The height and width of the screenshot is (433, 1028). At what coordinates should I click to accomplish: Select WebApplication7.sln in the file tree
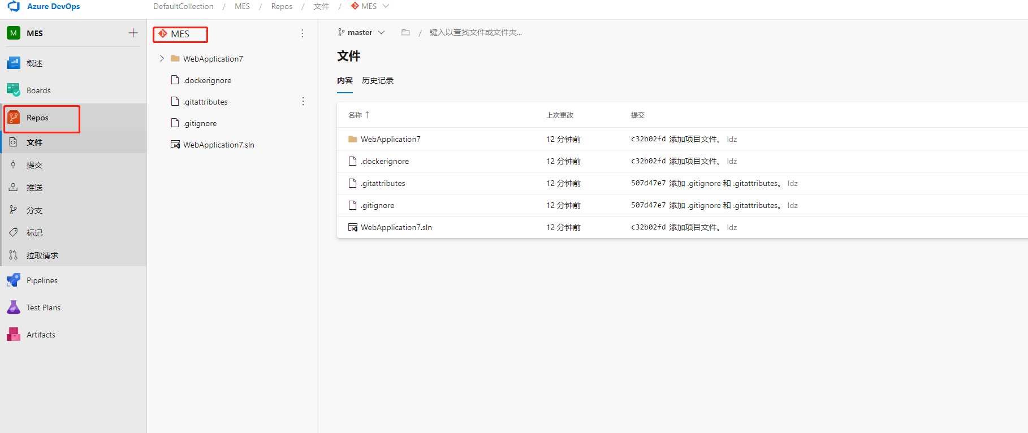click(x=218, y=145)
